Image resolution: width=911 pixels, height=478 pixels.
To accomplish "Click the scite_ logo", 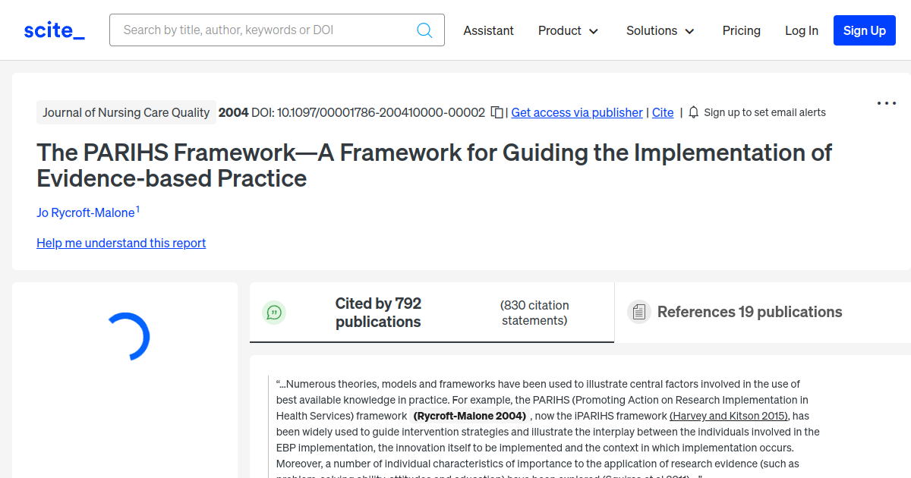I will [54, 30].
